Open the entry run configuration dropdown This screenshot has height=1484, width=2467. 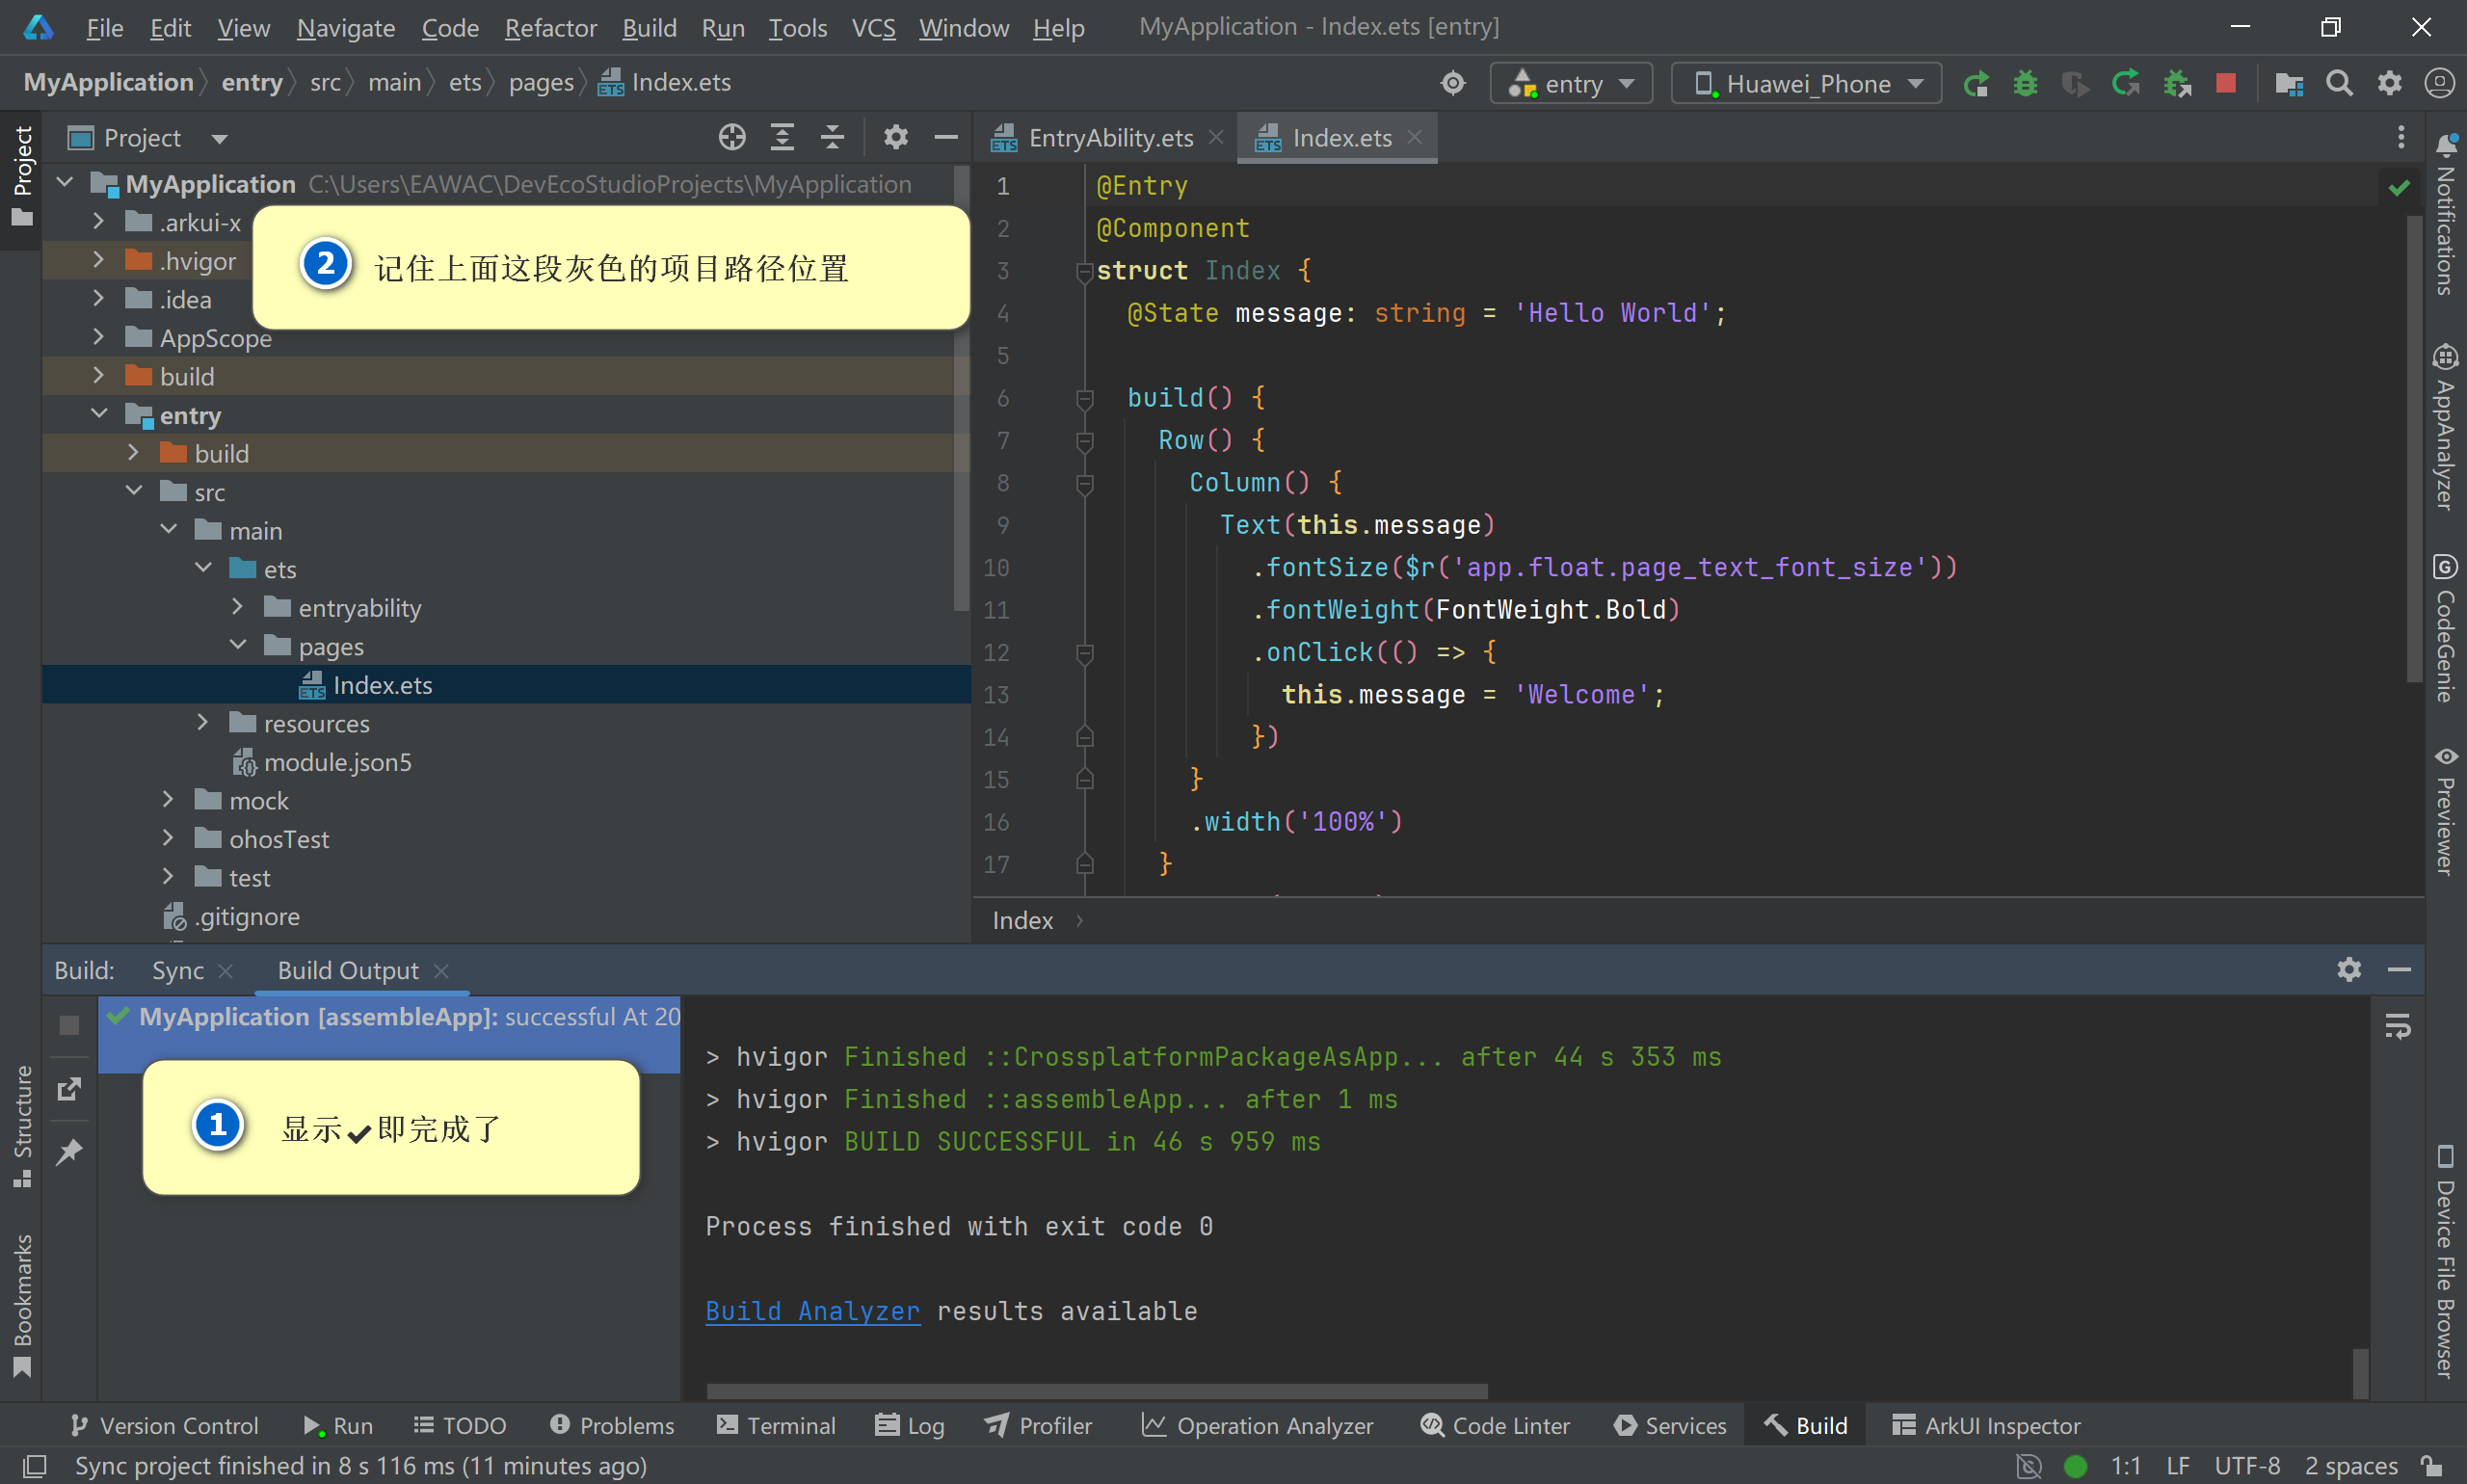1570,83
